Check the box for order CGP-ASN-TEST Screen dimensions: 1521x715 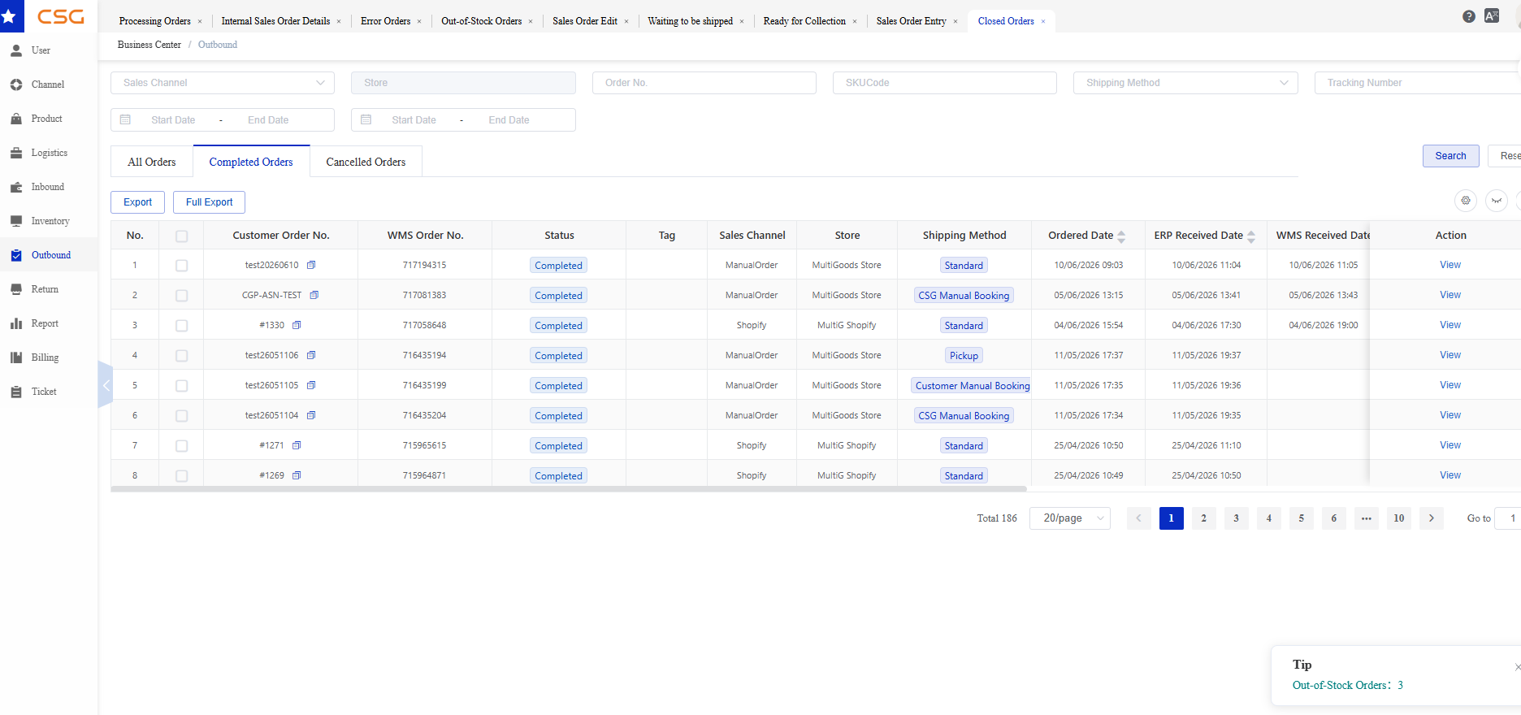181,296
